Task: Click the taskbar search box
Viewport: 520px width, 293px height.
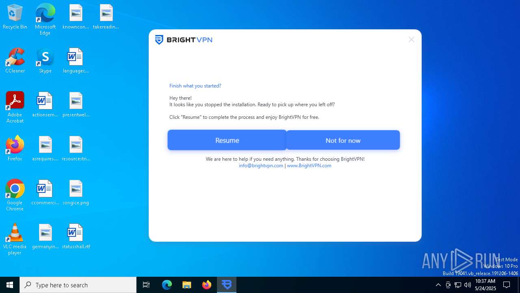Action: 78,285
